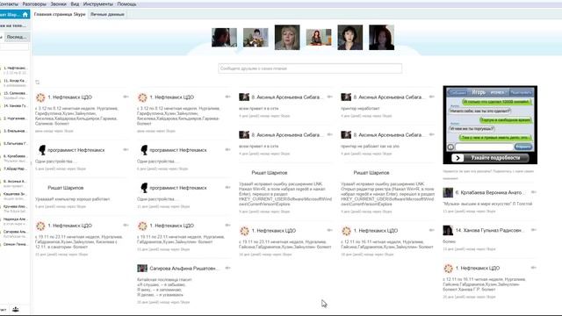Open the Звонки menu
The image size is (562, 316).
click(x=58, y=4)
